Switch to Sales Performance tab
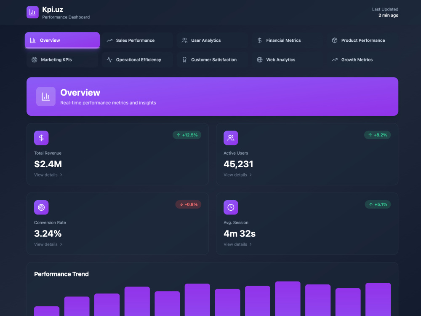 tap(138, 40)
